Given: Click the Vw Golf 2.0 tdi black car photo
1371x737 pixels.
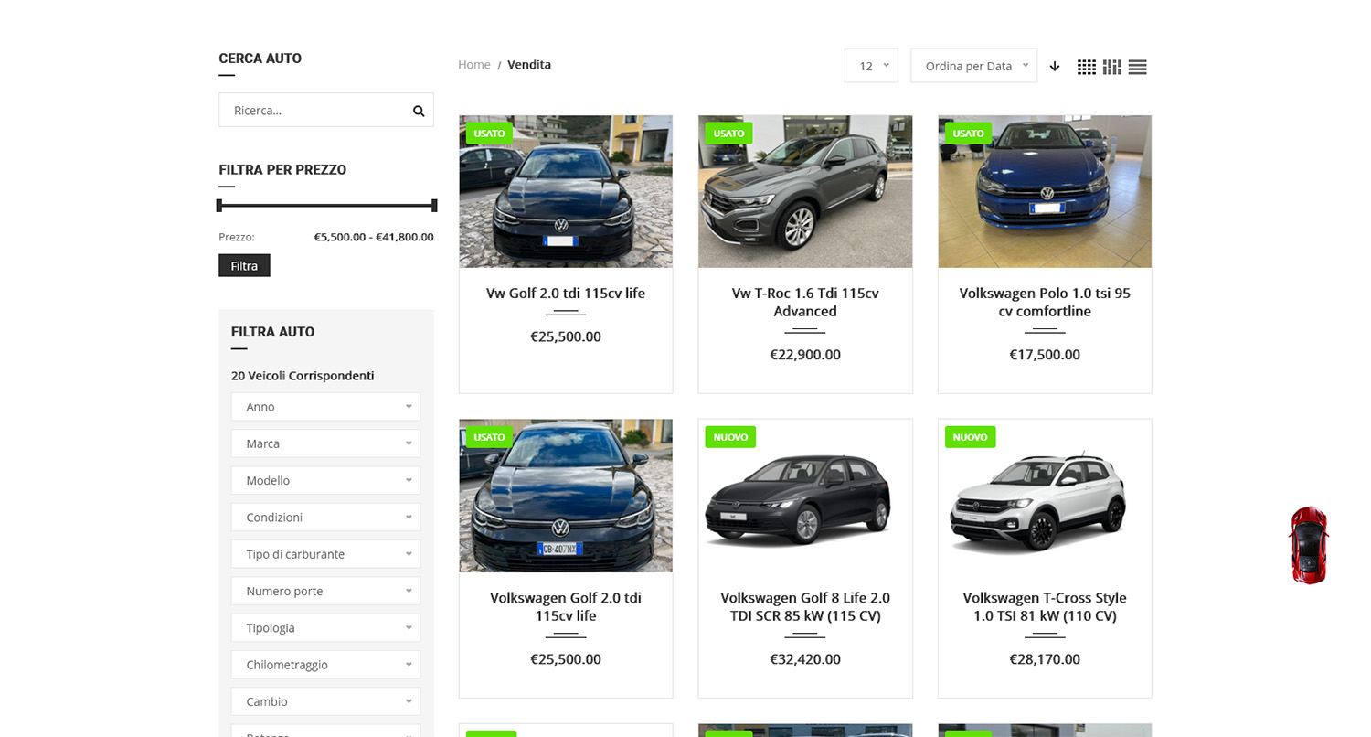Looking at the screenshot, I should pyautogui.click(x=566, y=191).
